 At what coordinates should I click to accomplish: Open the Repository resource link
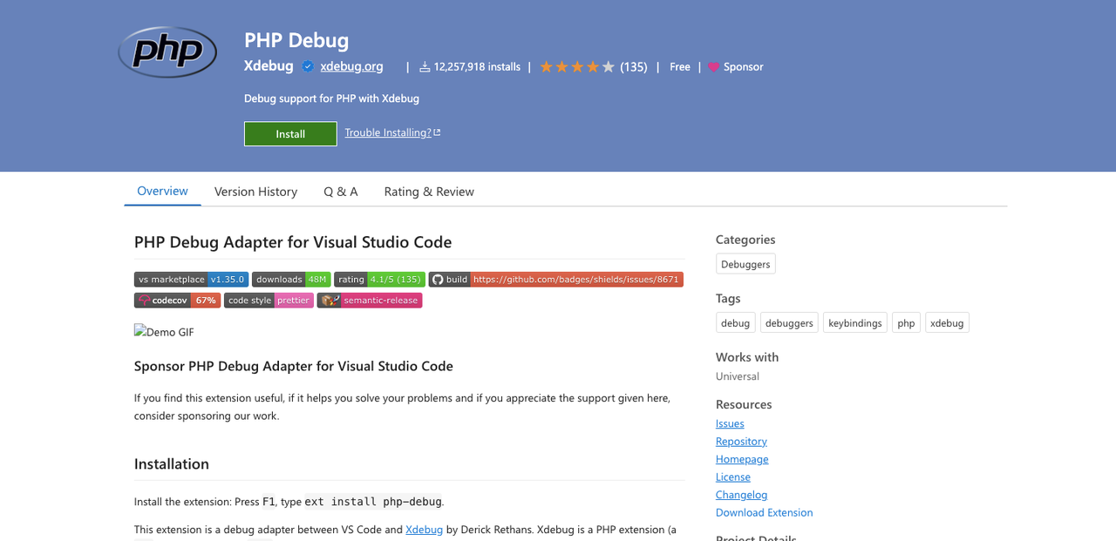[741, 442]
